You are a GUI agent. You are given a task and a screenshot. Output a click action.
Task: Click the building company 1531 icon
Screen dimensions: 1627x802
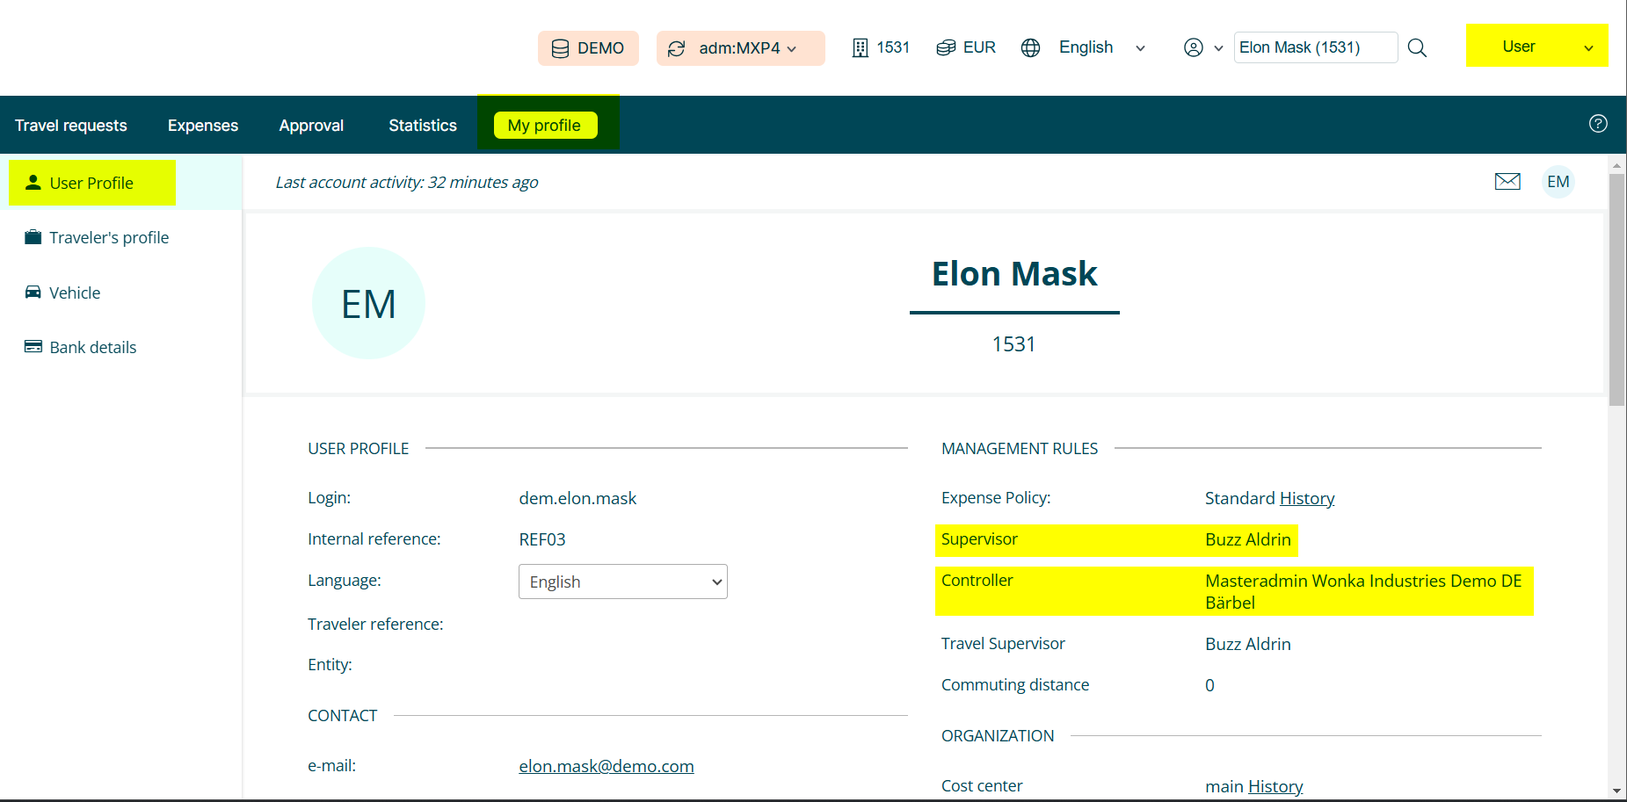click(x=861, y=47)
